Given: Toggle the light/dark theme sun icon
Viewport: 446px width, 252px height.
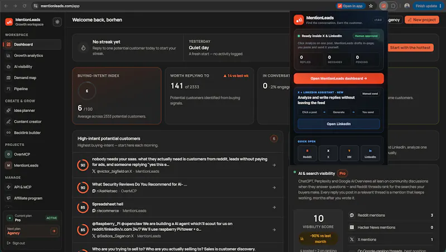Looking at the screenshot, I should 57,22.
